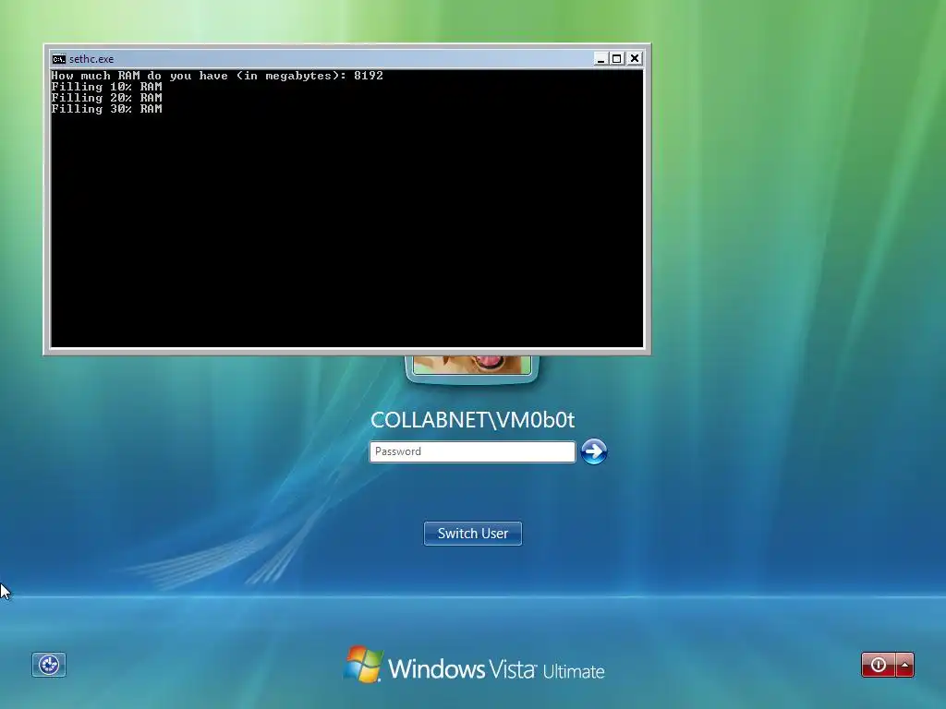Maximize the sethc.exe console window
The image size is (946, 709).
616,58
